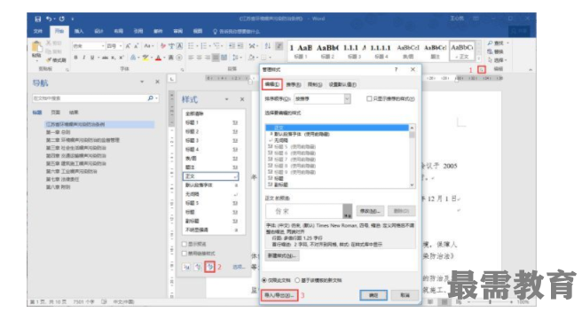The height and width of the screenshot is (320, 582).
Task: Select Heading 1 style thumbnail in gallery
Action: coord(301,51)
